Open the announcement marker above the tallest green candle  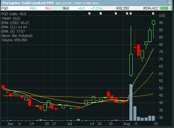tap(131, 14)
